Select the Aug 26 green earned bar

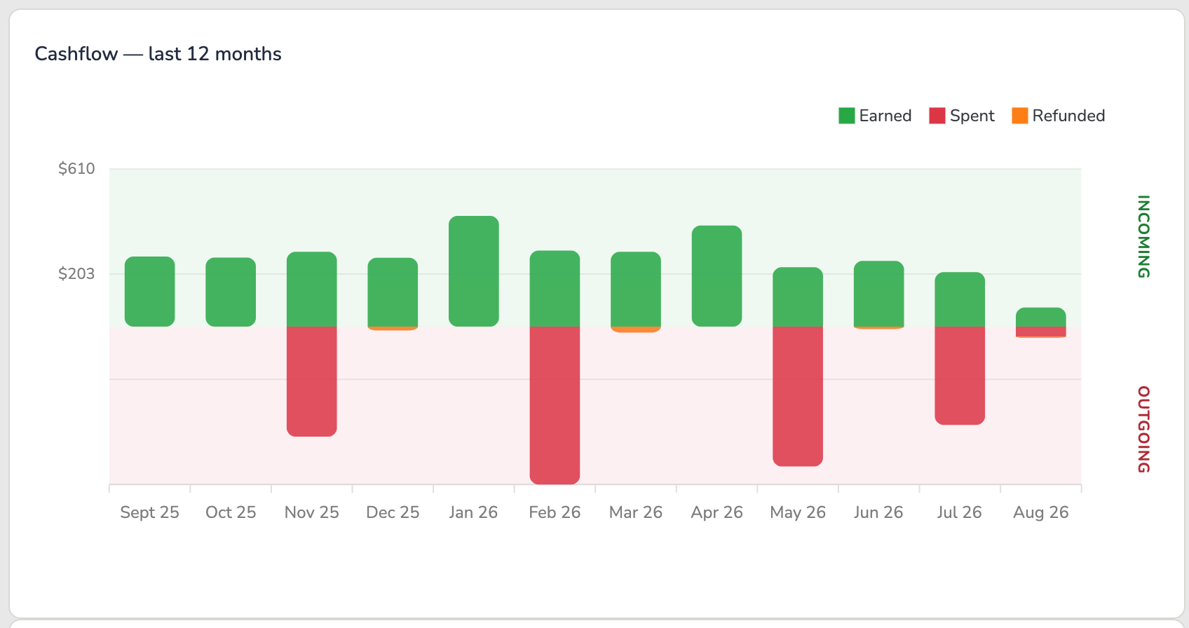pos(1041,317)
